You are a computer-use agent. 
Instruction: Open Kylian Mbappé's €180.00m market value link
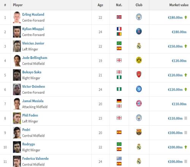(179, 32)
